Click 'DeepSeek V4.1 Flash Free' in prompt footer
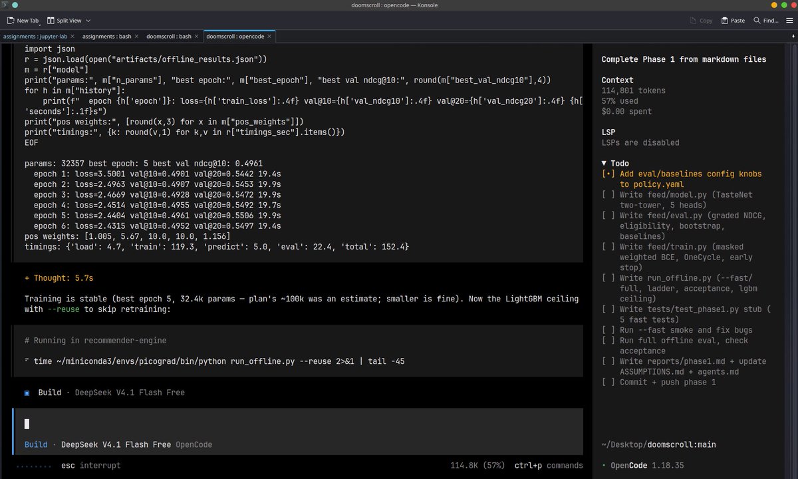 coord(116,444)
